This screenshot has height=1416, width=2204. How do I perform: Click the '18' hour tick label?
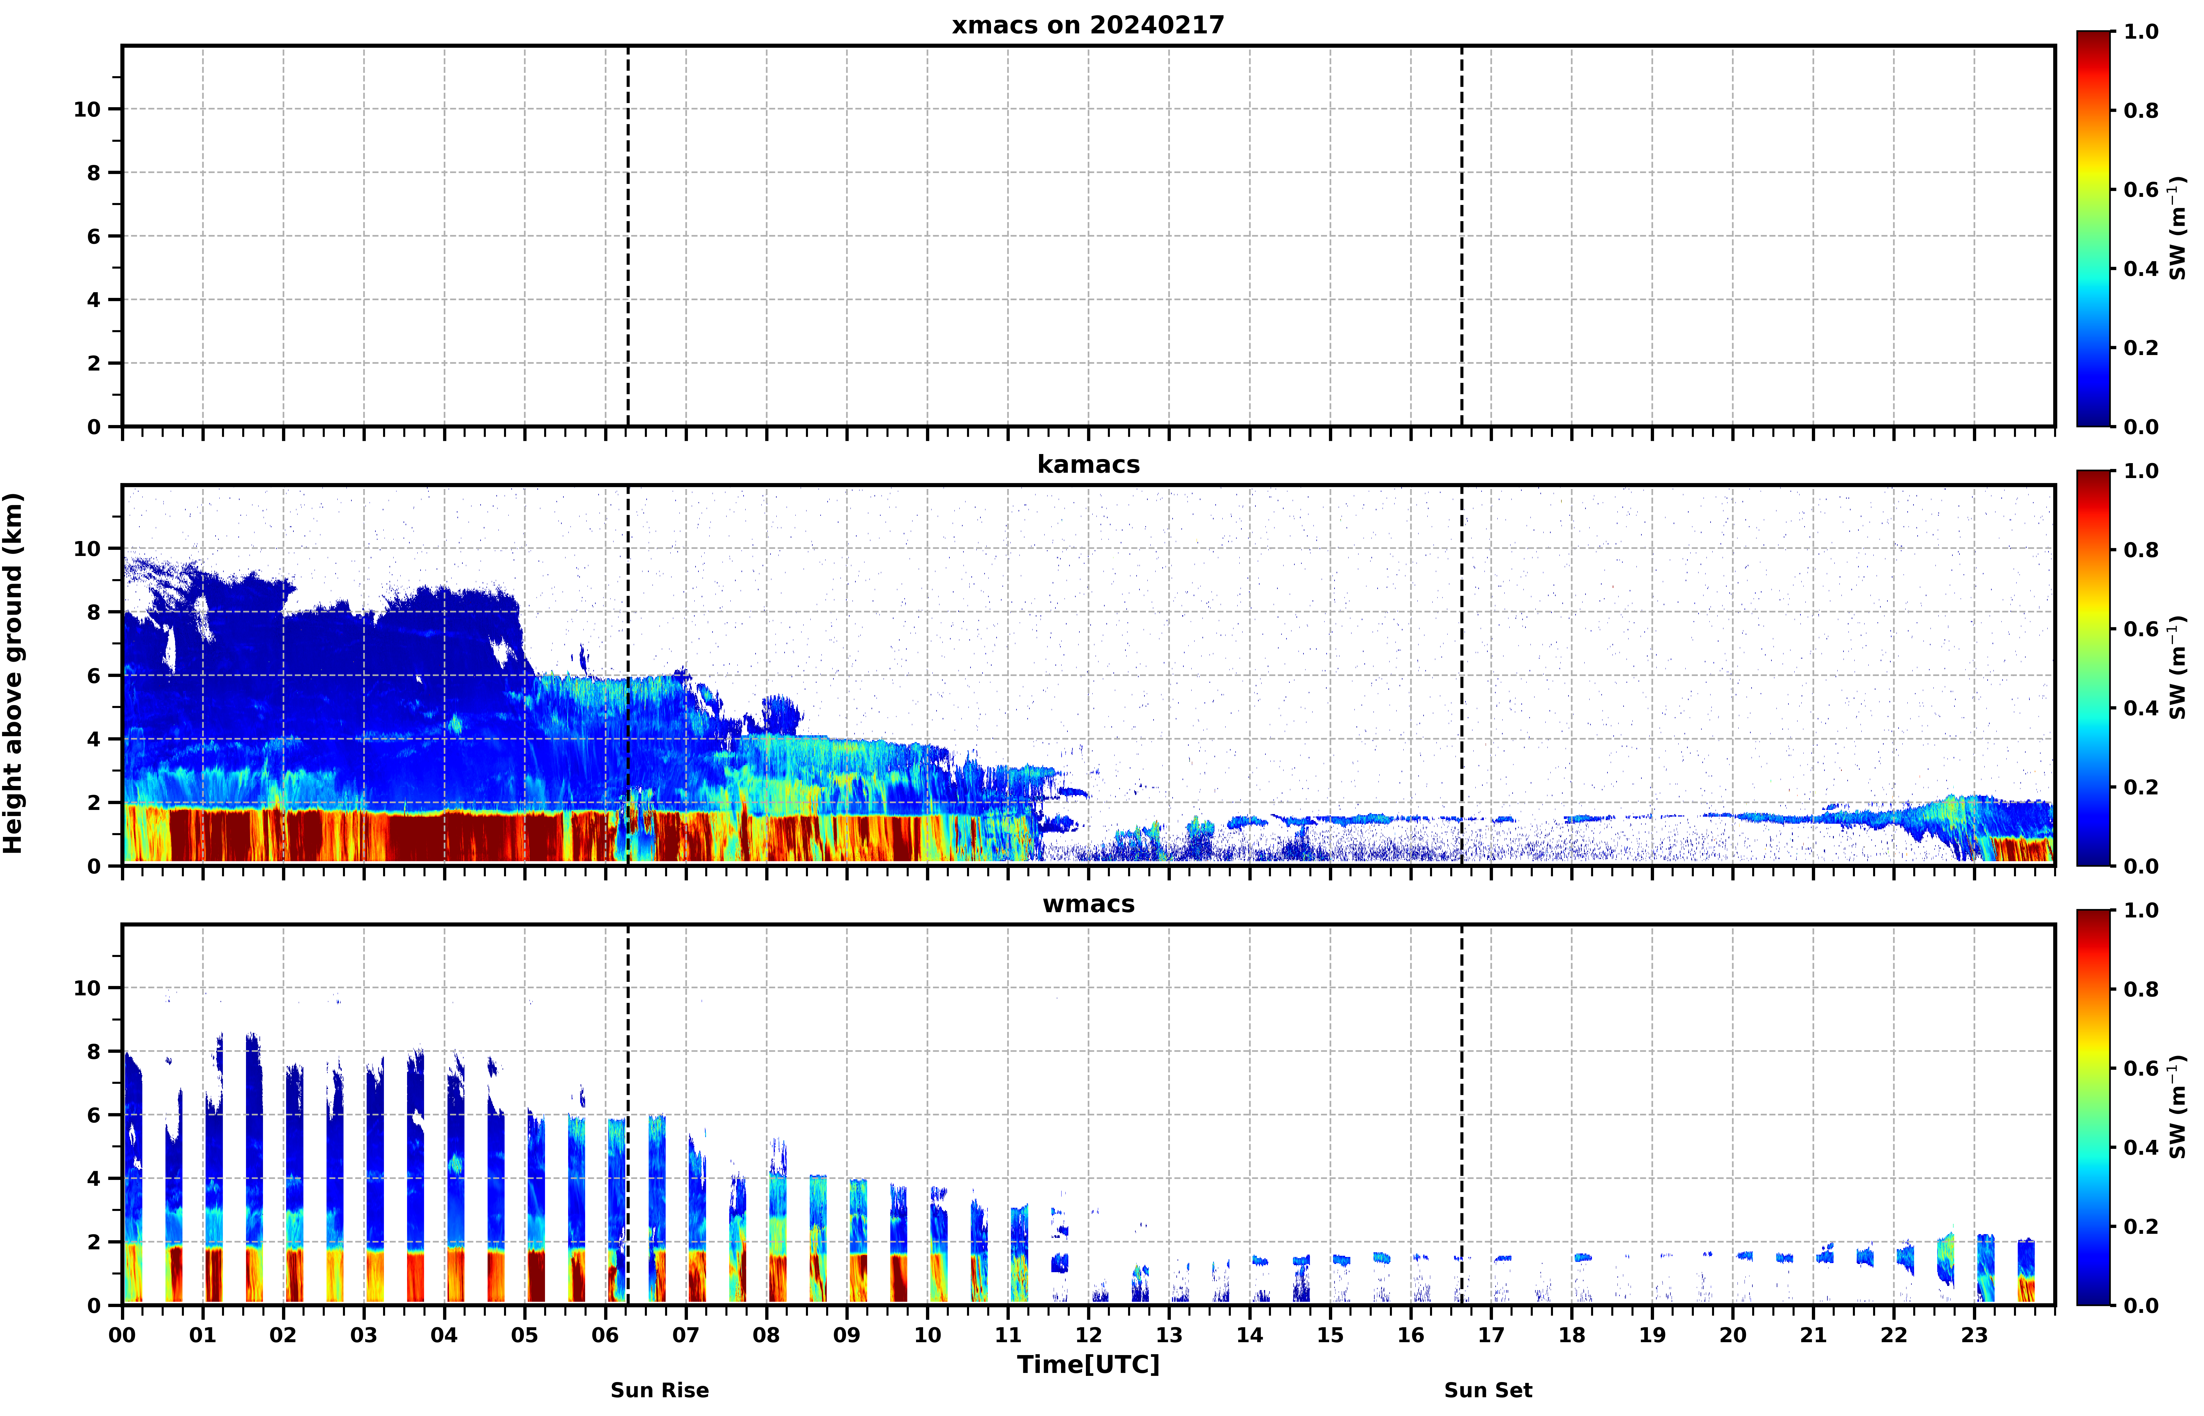tap(1573, 1335)
